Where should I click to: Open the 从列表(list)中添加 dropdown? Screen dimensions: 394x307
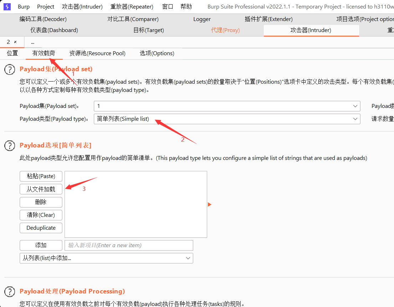[x=106, y=258]
